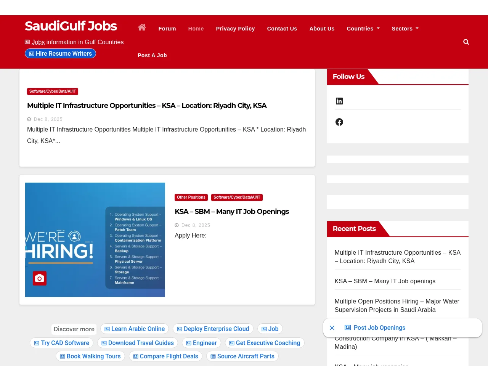Open recent post KSA – SBM – Many IT Job openings

point(385,281)
